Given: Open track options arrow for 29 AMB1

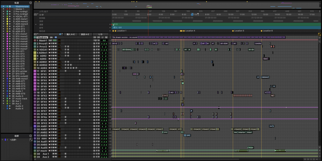Looking at the screenshot, I should pos(35,126).
